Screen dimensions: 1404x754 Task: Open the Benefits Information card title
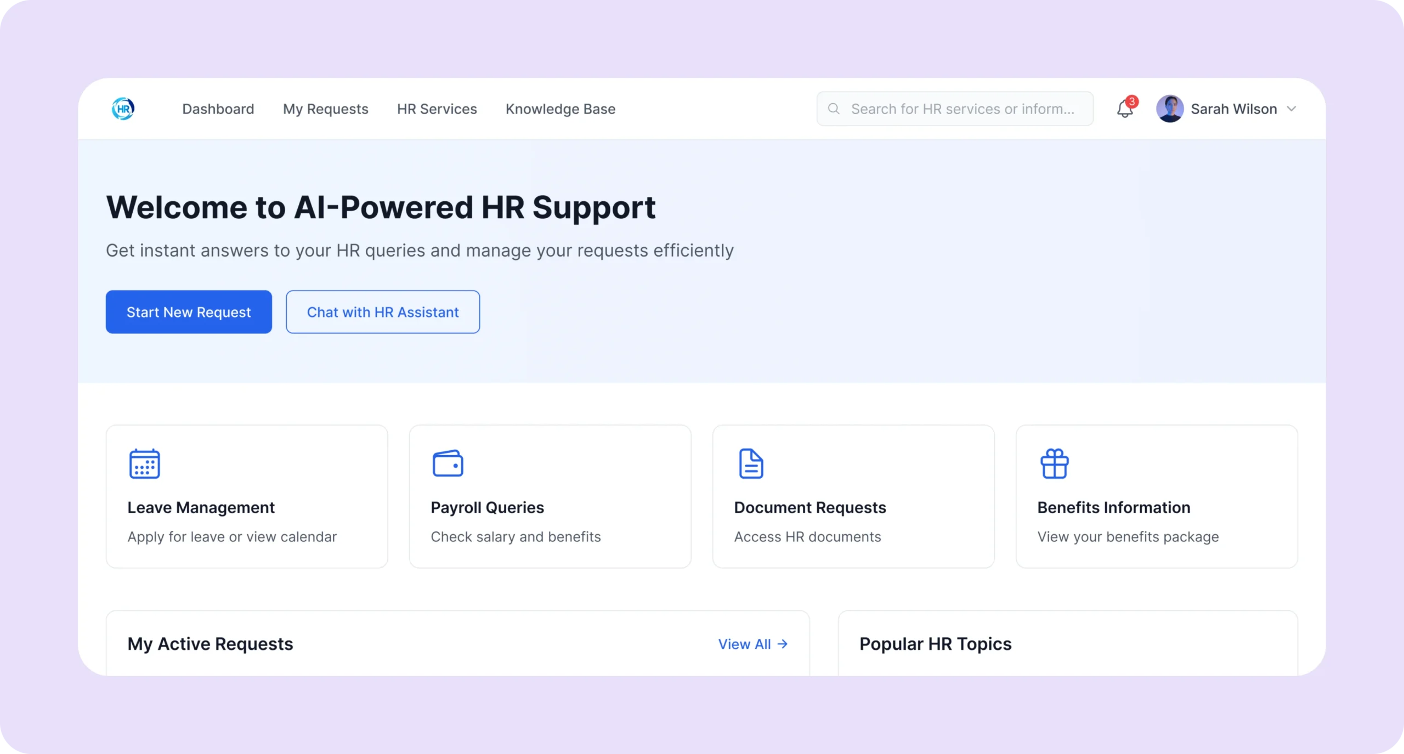click(1113, 507)
